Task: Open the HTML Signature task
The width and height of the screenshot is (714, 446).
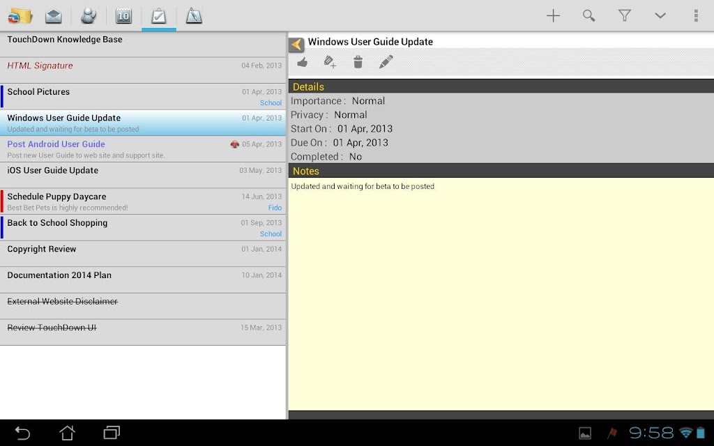Action: 143,70
